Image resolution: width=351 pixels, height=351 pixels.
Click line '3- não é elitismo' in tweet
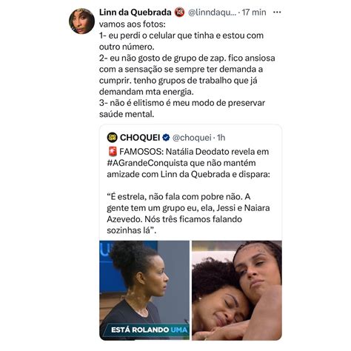[182, 108]
